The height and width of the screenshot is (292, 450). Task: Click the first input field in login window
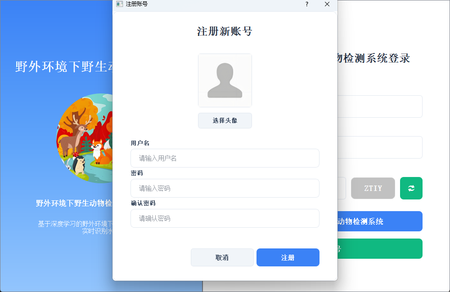[380, 106]
